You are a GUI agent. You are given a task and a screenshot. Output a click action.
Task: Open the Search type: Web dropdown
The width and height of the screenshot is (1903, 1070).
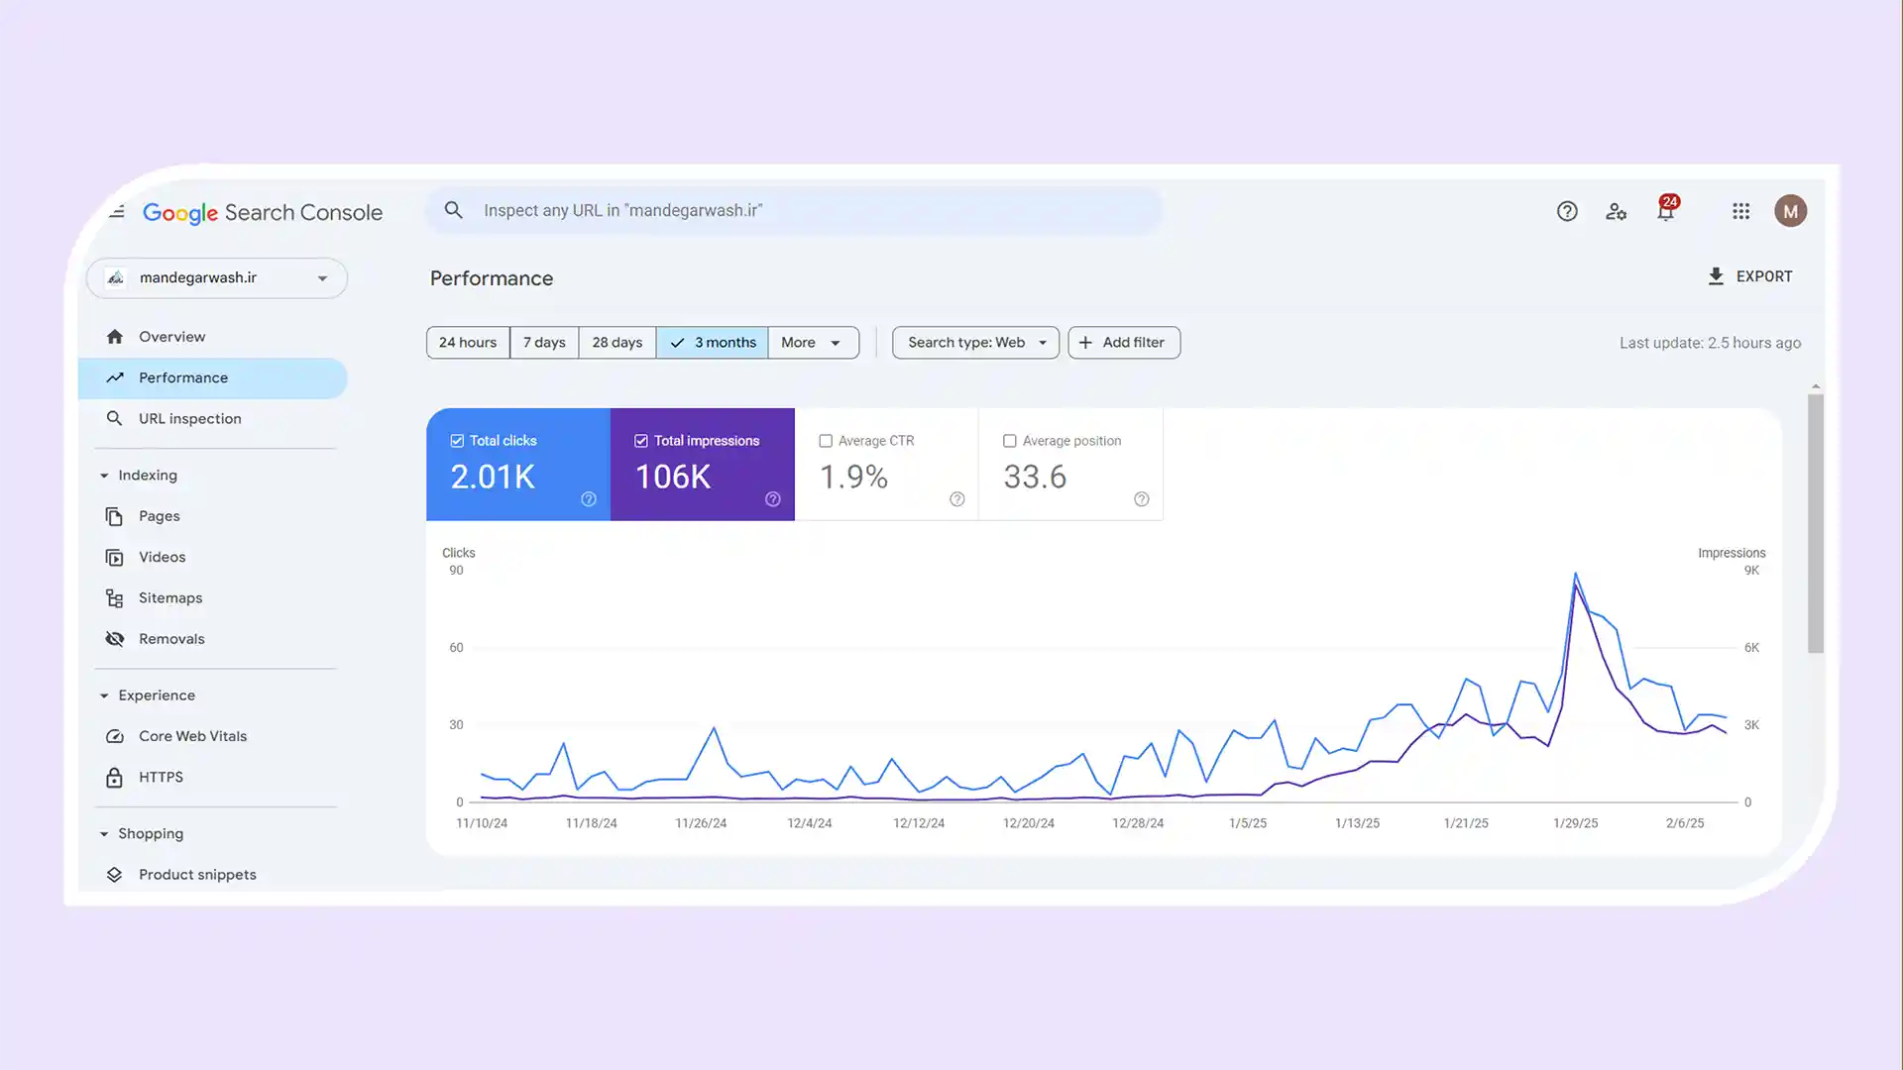975,343
